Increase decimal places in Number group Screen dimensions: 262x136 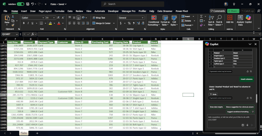coord(138,23)
